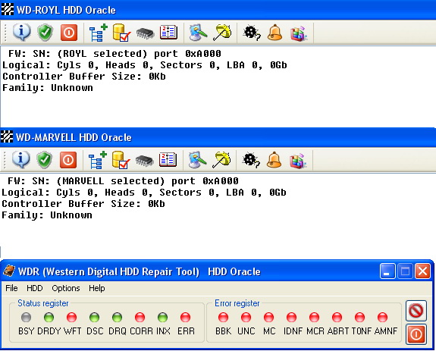Viewport: 436px width, 351px height.
Task: Click the ABRT error register indicator
Action: click(x=337, y=317)
